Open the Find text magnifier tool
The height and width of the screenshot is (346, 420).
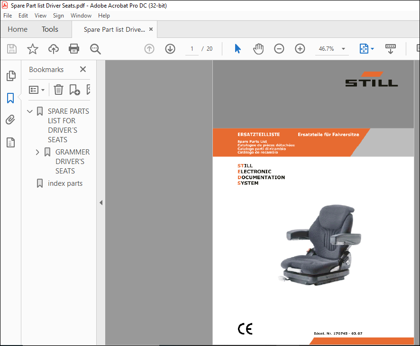tap(95, 49)
